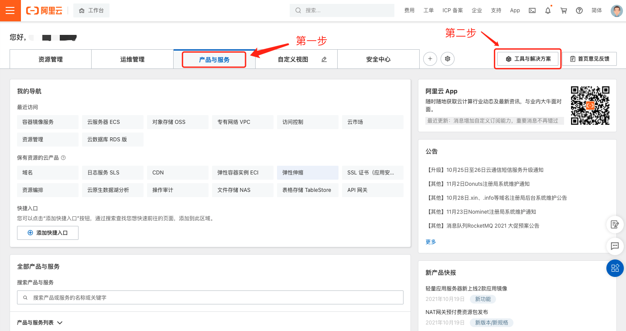
Task: Click 更多 under 公告
Action: pyautogui.click(x=431, y=242)
